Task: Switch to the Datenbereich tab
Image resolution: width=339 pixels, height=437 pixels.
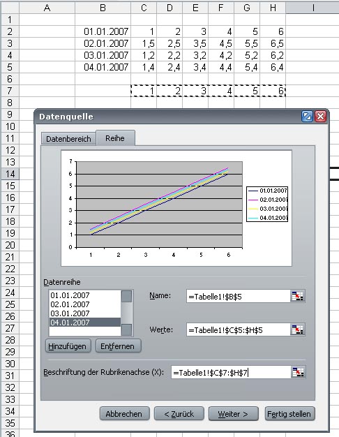Action: coord(68,138)
